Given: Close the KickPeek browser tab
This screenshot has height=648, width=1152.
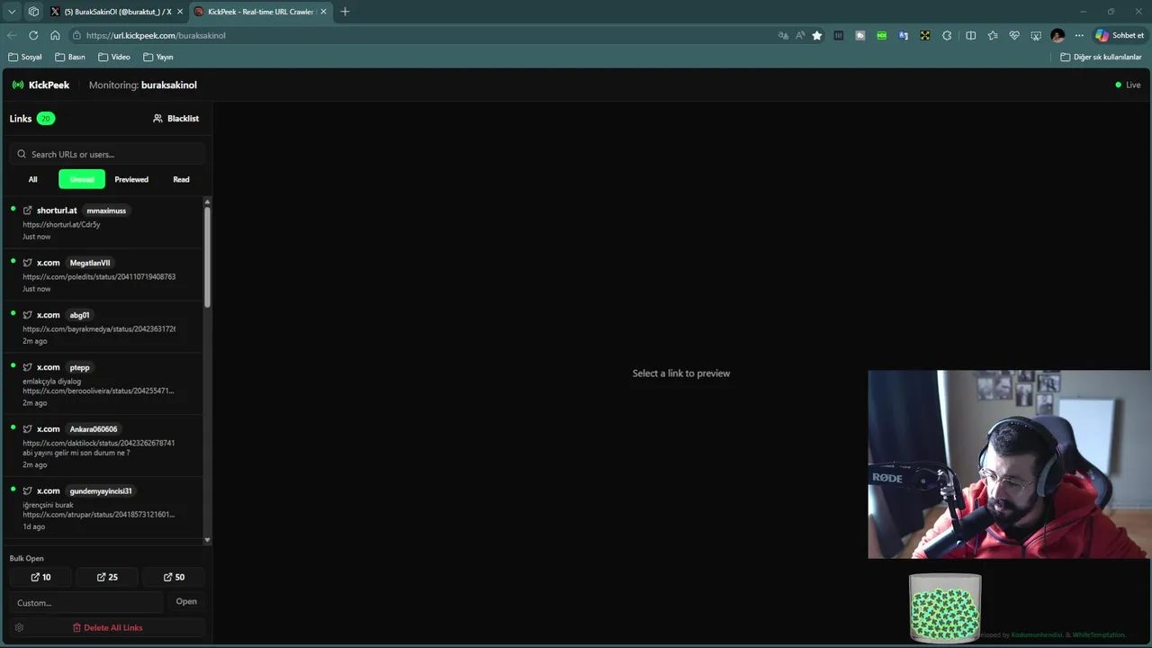Looking at the screenshot, I should click(324, 12).
